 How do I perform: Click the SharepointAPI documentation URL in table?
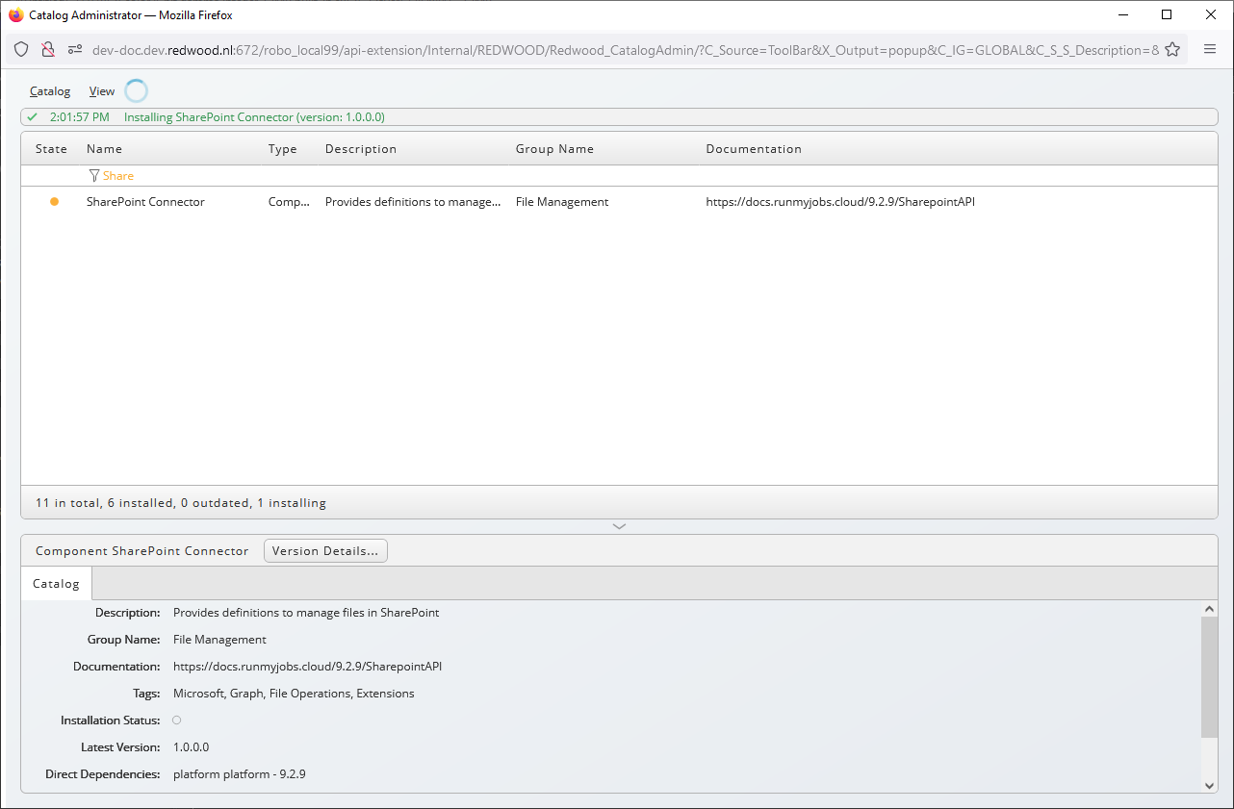click(x=840, y=202)
